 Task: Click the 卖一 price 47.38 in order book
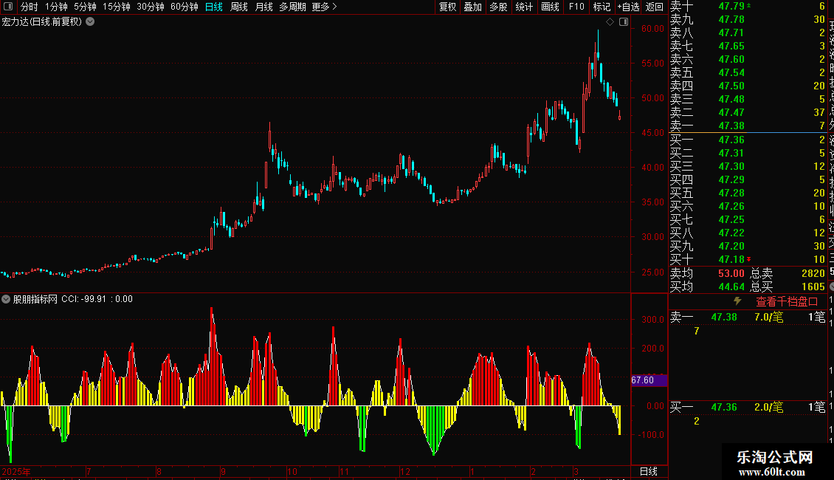(731, 126)
